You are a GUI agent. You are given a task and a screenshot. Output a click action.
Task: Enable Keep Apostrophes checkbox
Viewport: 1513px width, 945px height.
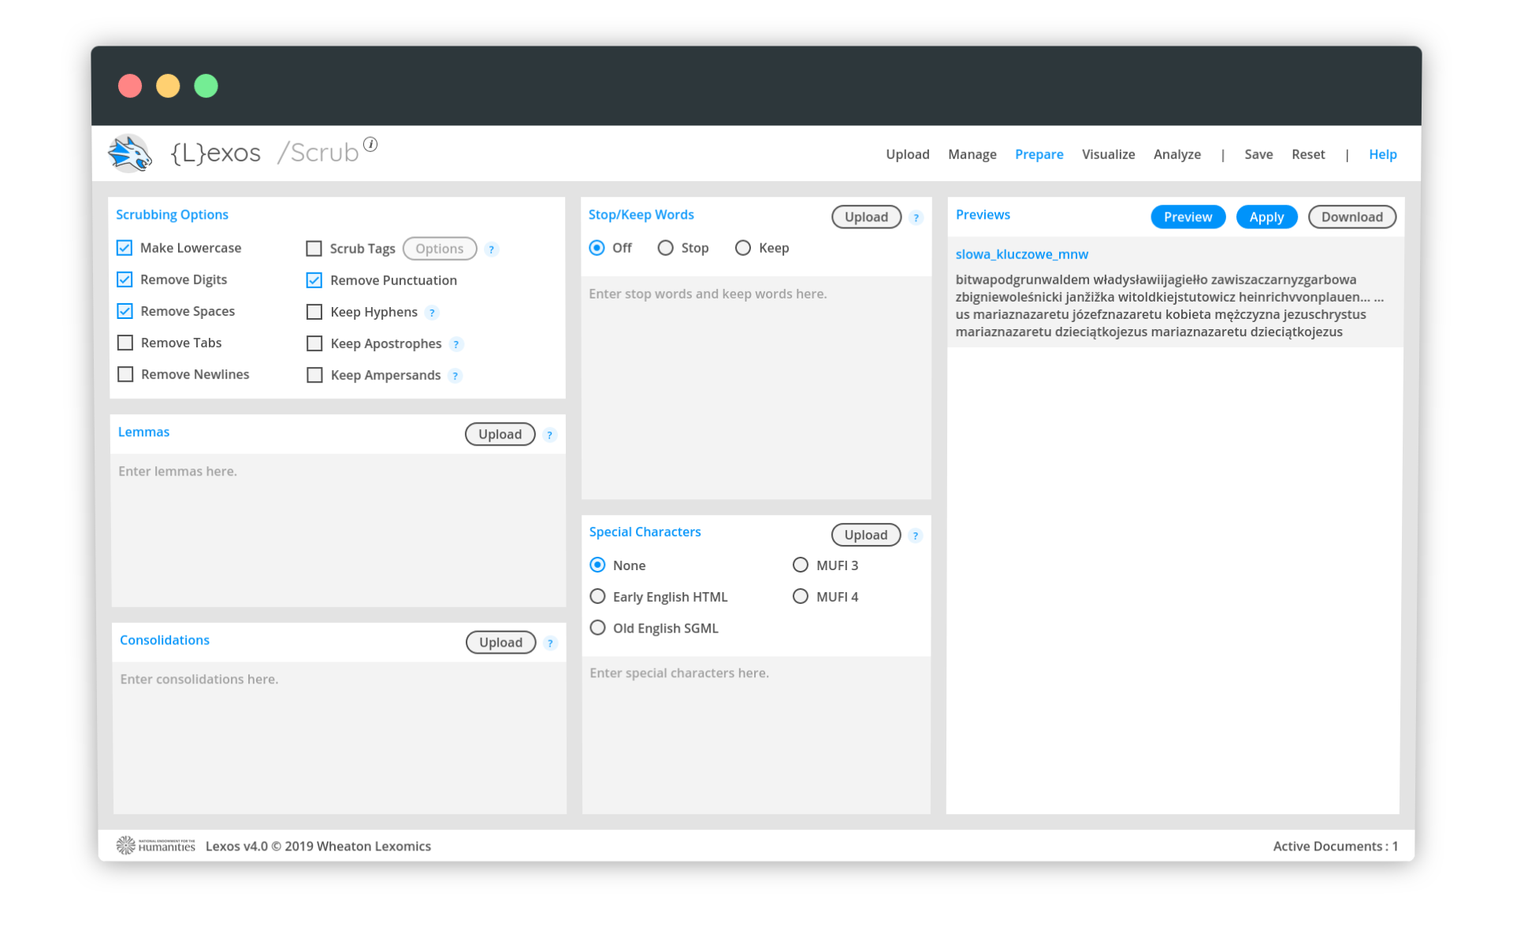click(314, 343)
